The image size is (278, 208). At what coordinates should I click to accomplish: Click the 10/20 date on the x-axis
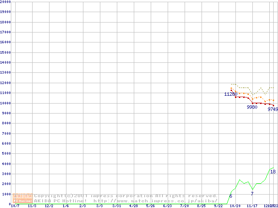(x=235, y=206)
